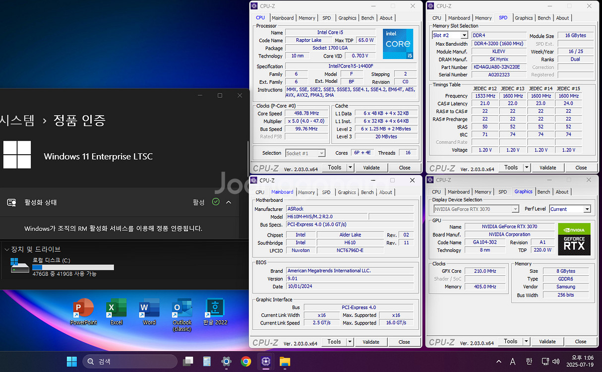Screen dimensions: 602x372
Task: Open the SPD tab in the Graphics window
Action: pos(502,191)
